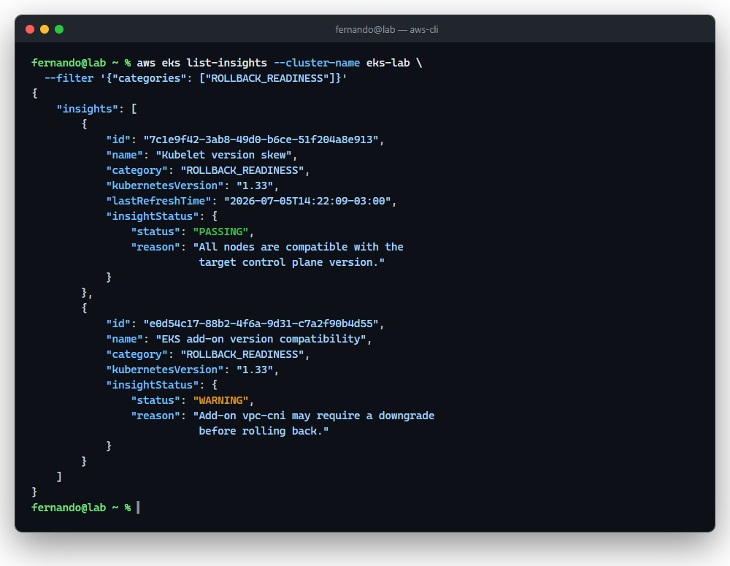The width and height of the screenshot is (730, 566).
Task: Click the name 'EKS add-on version compatibility'
Action: pos(261,339)
